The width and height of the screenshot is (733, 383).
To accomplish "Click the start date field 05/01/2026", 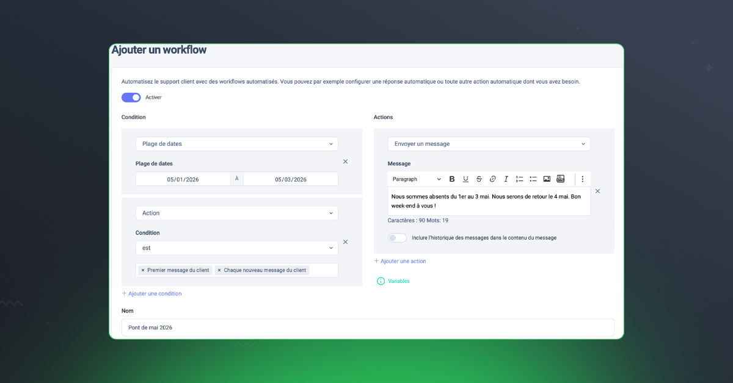I will tap(183, 179).
